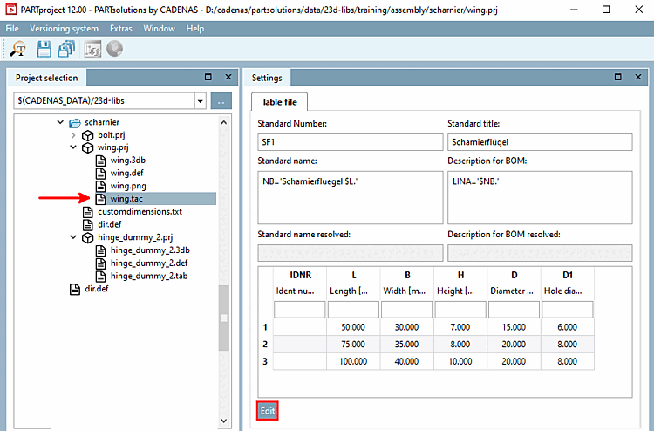Click the Save All toolbar icon
Image resolution: width=654 pixels, height=431 pixels.
[x=66, y=50]
